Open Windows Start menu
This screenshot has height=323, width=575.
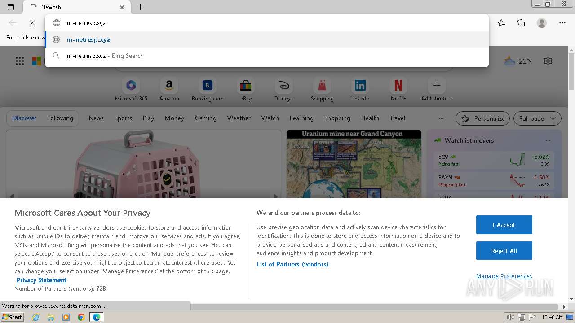(x=13, y=317)
